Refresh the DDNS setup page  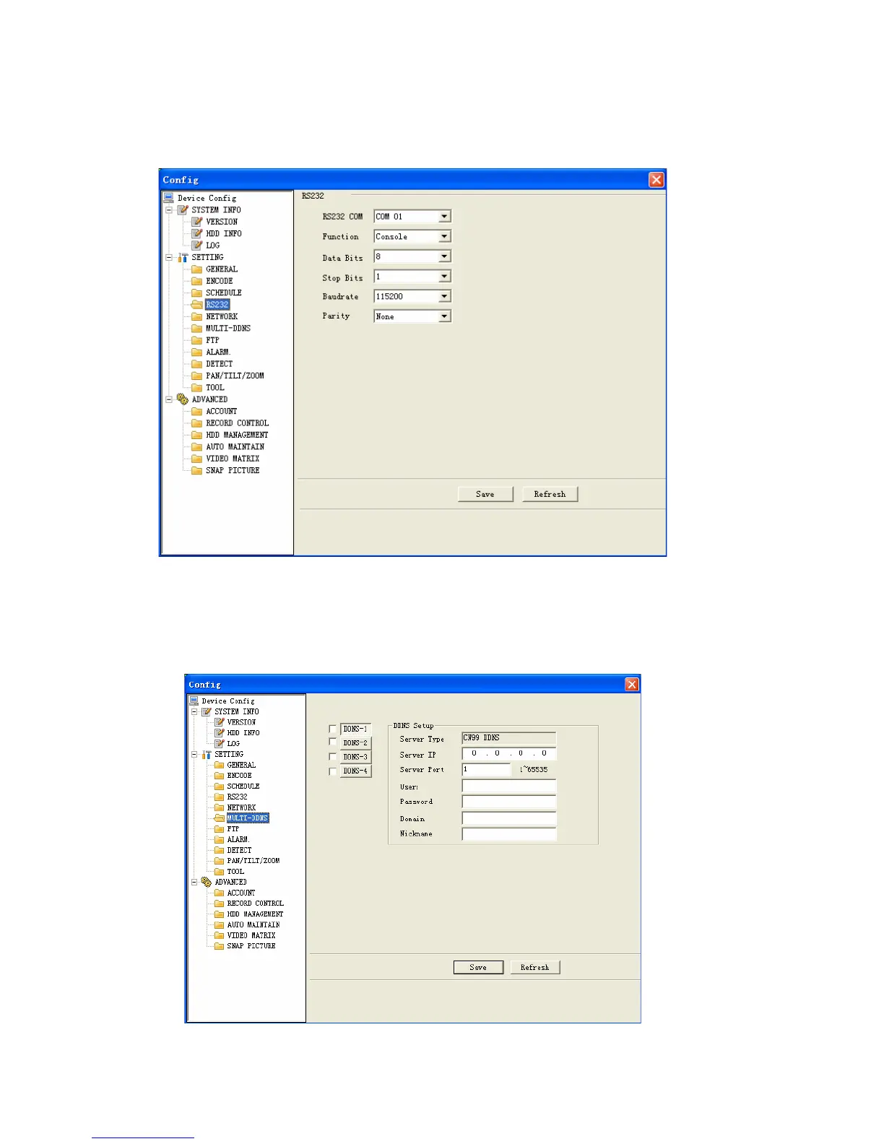pyautogui.click(x=535, y=967)
